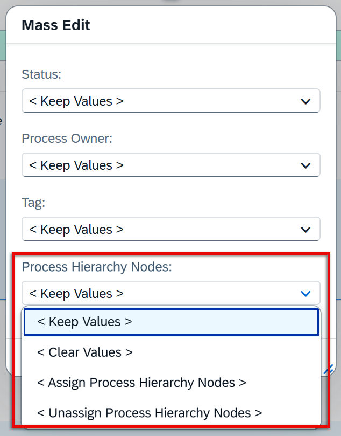Click the Process Hierarchy Nodes label
The width and height of the screenshot is (341, 436).
point(97,267)
